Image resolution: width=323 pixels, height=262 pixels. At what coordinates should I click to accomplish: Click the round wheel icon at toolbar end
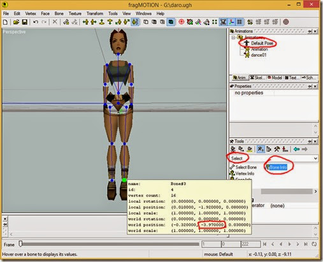tap(286, 22)
